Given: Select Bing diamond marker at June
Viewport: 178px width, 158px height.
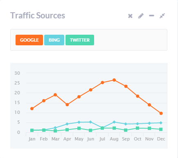Looking at the screenshot, I should click(90, 122).
